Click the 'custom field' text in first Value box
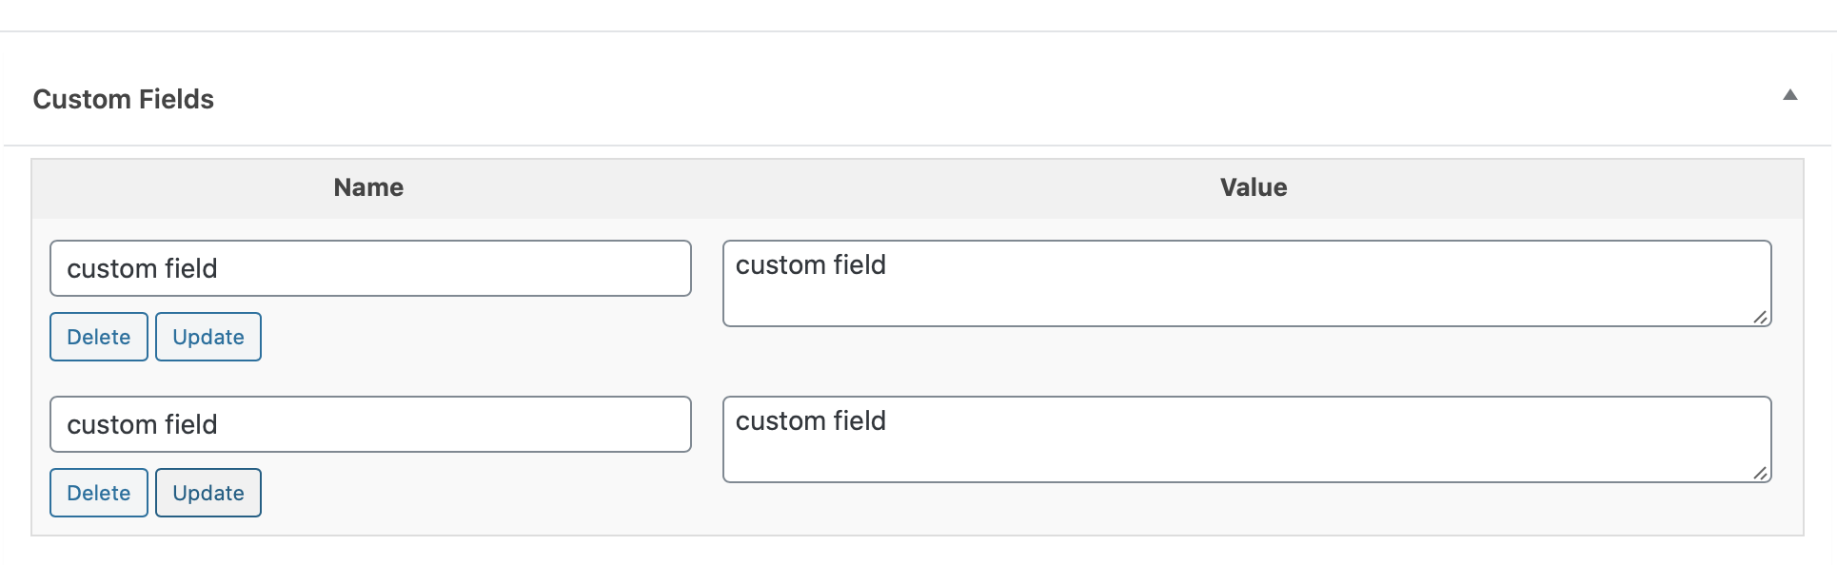Viewport: 1837px width, 565px height. click(810, 265)
